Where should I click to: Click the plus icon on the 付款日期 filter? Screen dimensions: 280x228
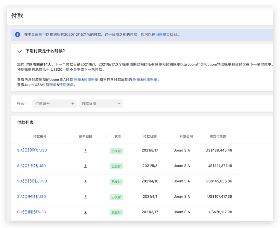119,104
